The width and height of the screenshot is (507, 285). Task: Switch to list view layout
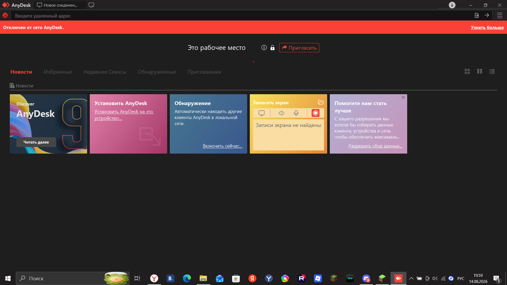click(492, 72)
